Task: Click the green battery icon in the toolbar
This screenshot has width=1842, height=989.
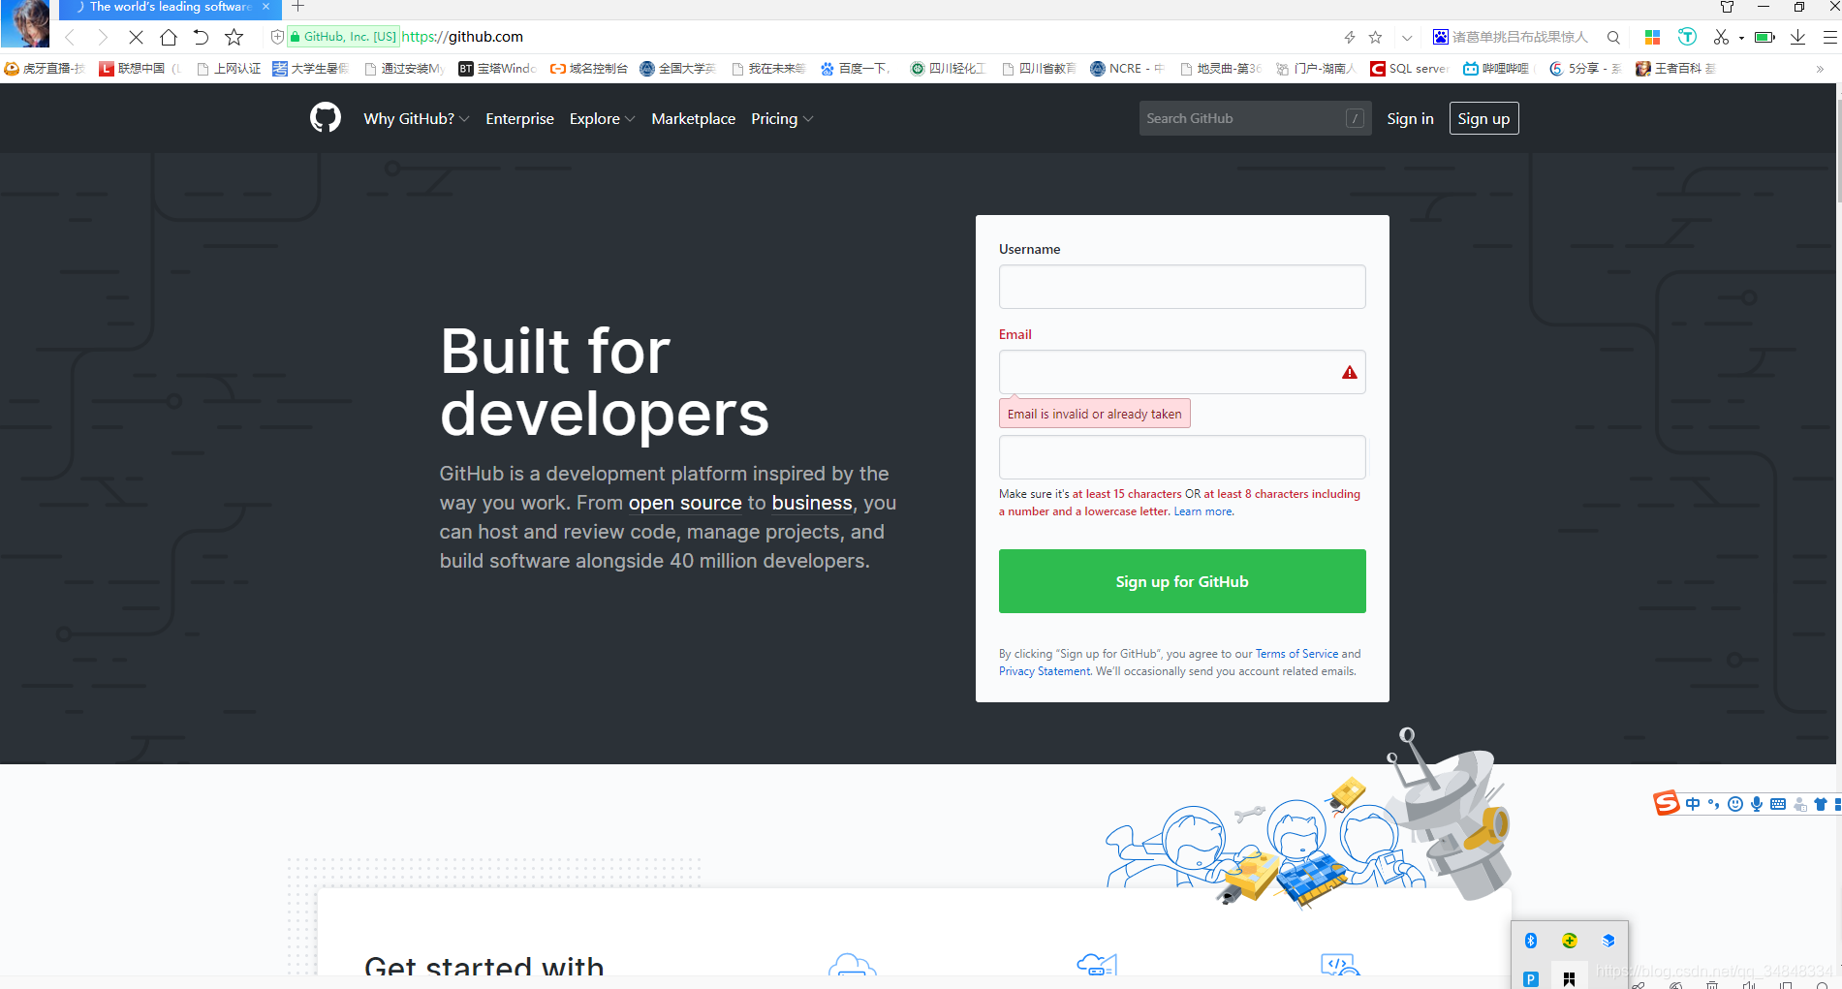Action: coord(1764,37)
